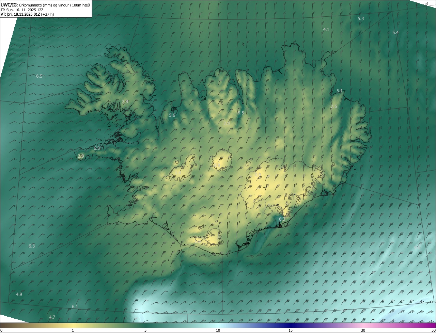Click the colorbar tick label 30
The width and height of the screenshot is (436, 333).
pos(363,330)
